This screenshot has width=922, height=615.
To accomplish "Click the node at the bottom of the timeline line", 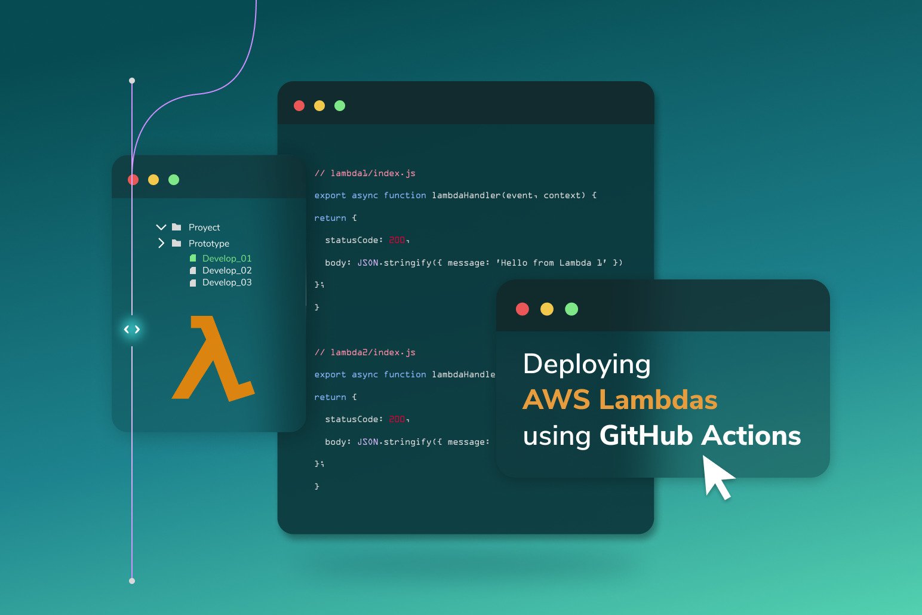I will click(132, 580).
